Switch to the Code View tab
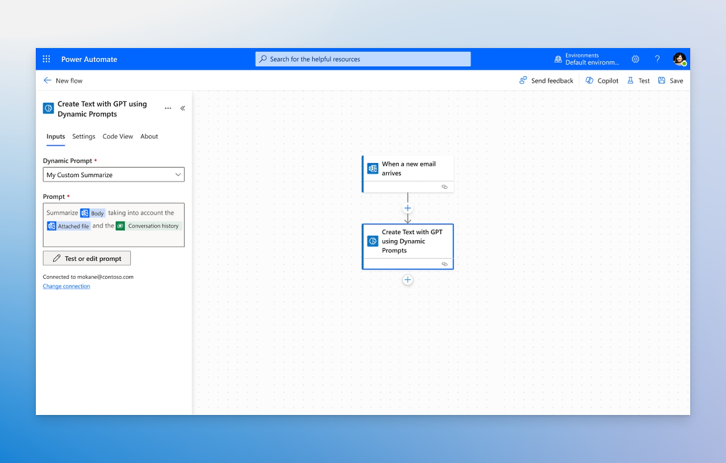The width and height of the screenshot is (726, 463). 118,136
